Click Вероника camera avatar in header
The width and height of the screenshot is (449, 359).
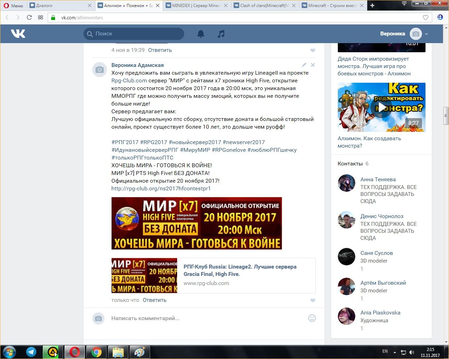(416, 34)
